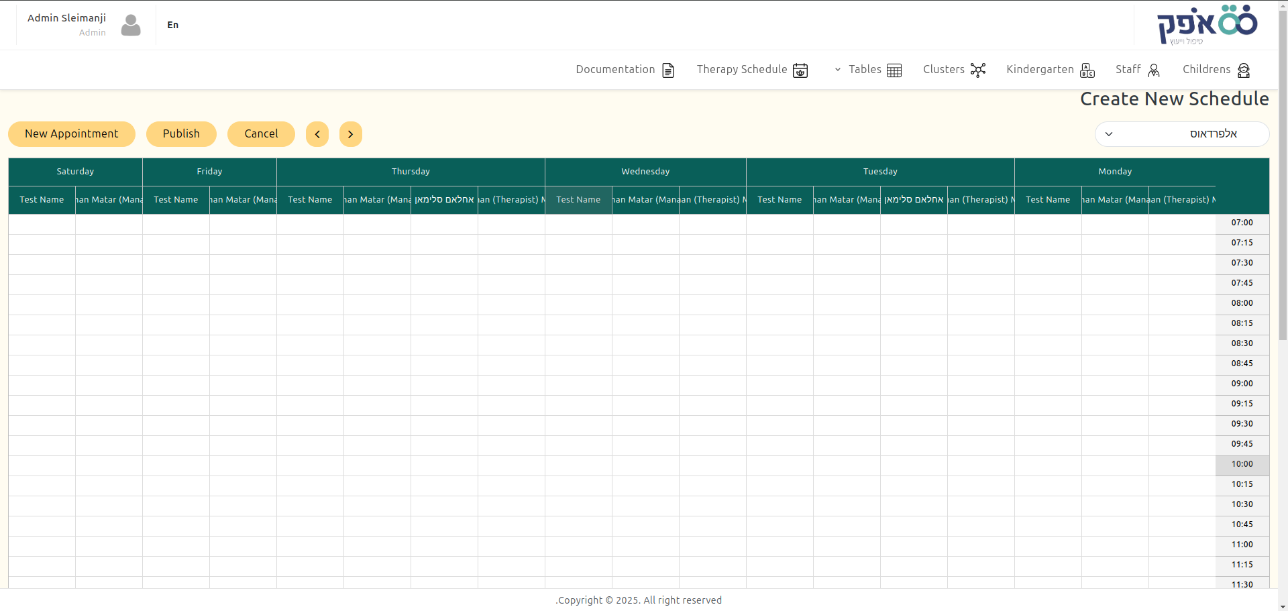Select the Friday column header

point(209,172)
